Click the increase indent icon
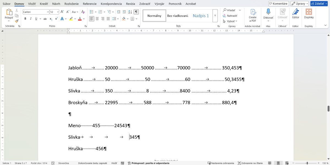This screenshot has width=330, height=165. click(x=124, y=12)
